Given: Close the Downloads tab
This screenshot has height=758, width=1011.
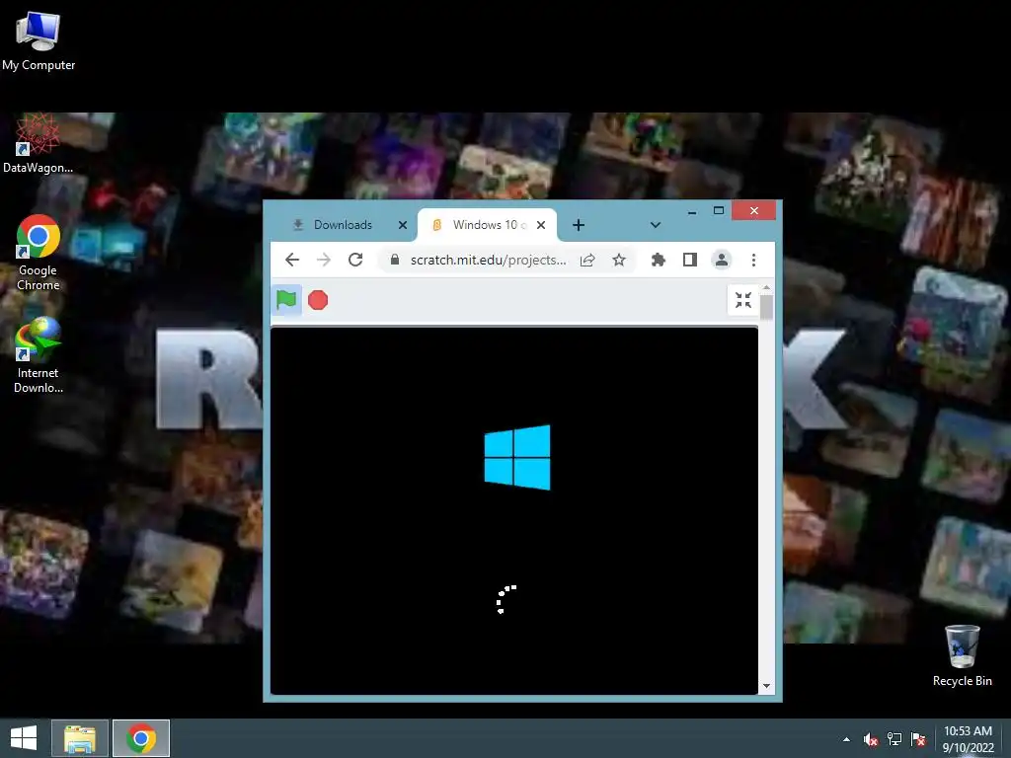Looking at the screenshot, I should (403, 225).
